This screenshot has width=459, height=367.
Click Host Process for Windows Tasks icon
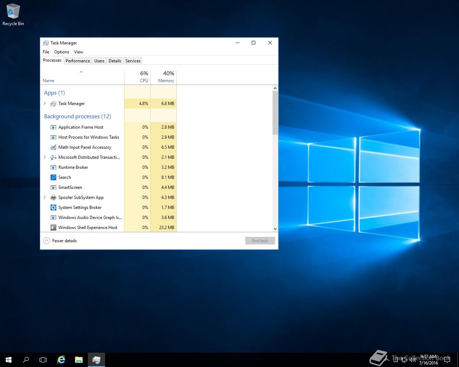pyautogui.click(x=53, y=137)
